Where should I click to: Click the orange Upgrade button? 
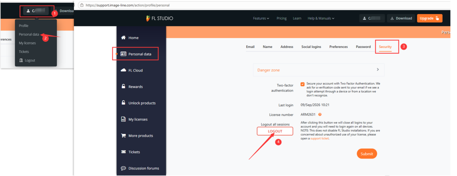click(x=430, y=18)
